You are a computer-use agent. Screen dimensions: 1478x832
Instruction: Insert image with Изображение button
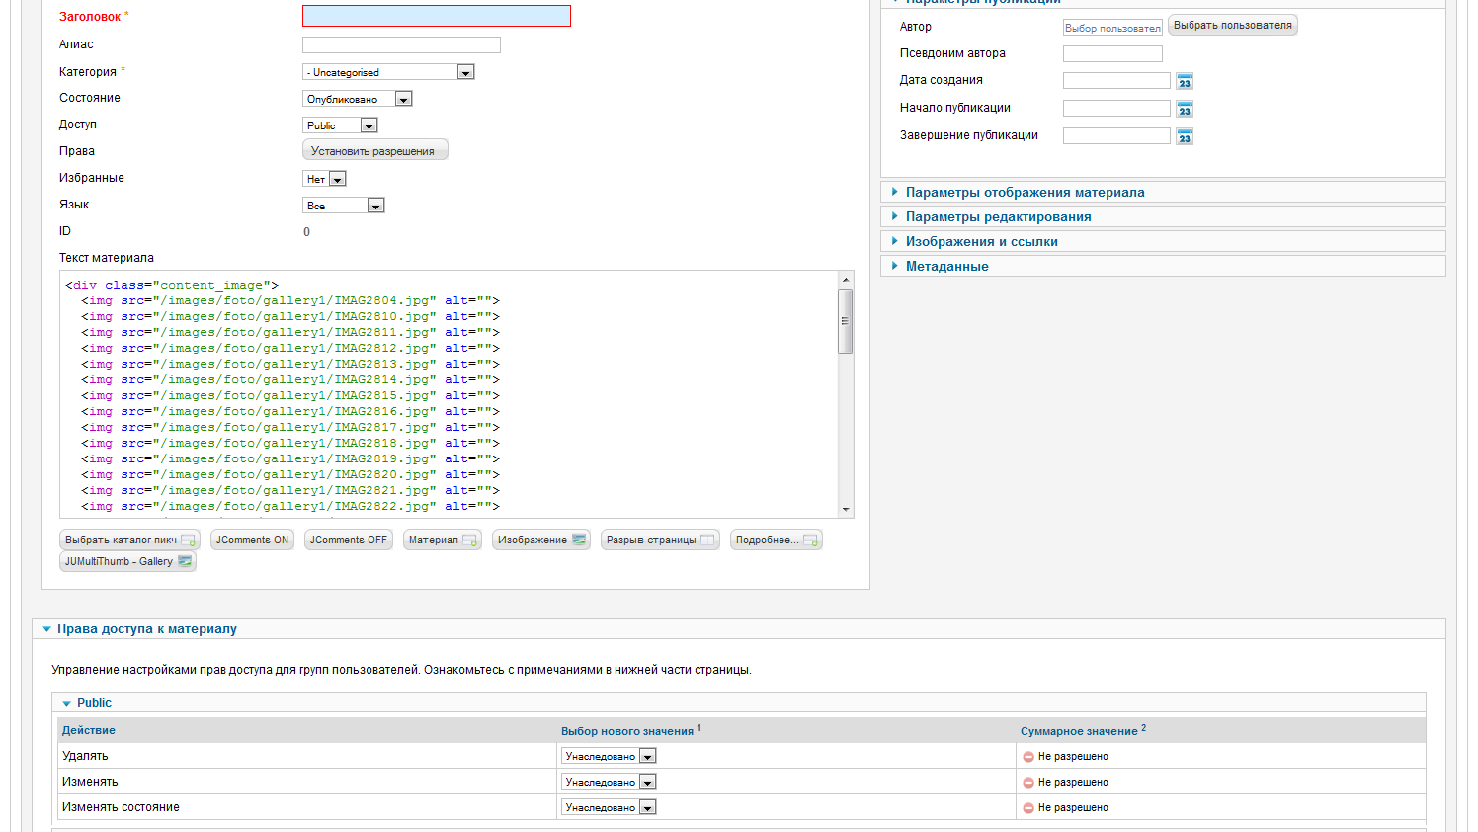click(540, 540)
